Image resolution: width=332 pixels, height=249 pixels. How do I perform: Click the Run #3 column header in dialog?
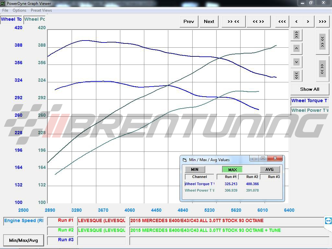click(x=271, y=177)
